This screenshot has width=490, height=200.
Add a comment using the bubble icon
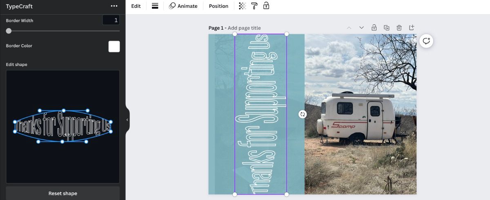pos(426,41)
